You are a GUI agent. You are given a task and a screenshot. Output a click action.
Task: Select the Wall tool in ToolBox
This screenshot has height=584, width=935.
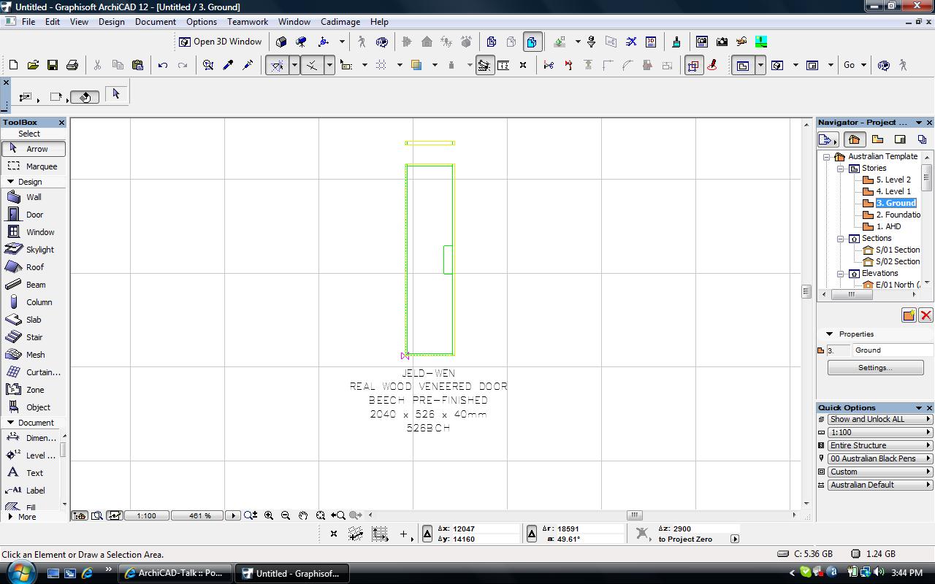tap(34, 197)
